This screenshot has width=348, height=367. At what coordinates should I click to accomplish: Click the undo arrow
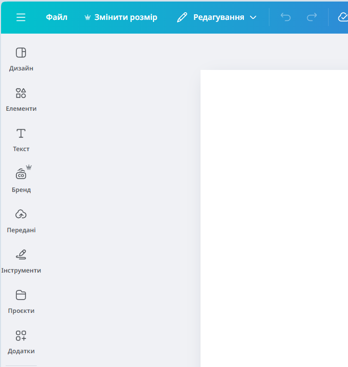pyautogui.click(x=286, y=17)
